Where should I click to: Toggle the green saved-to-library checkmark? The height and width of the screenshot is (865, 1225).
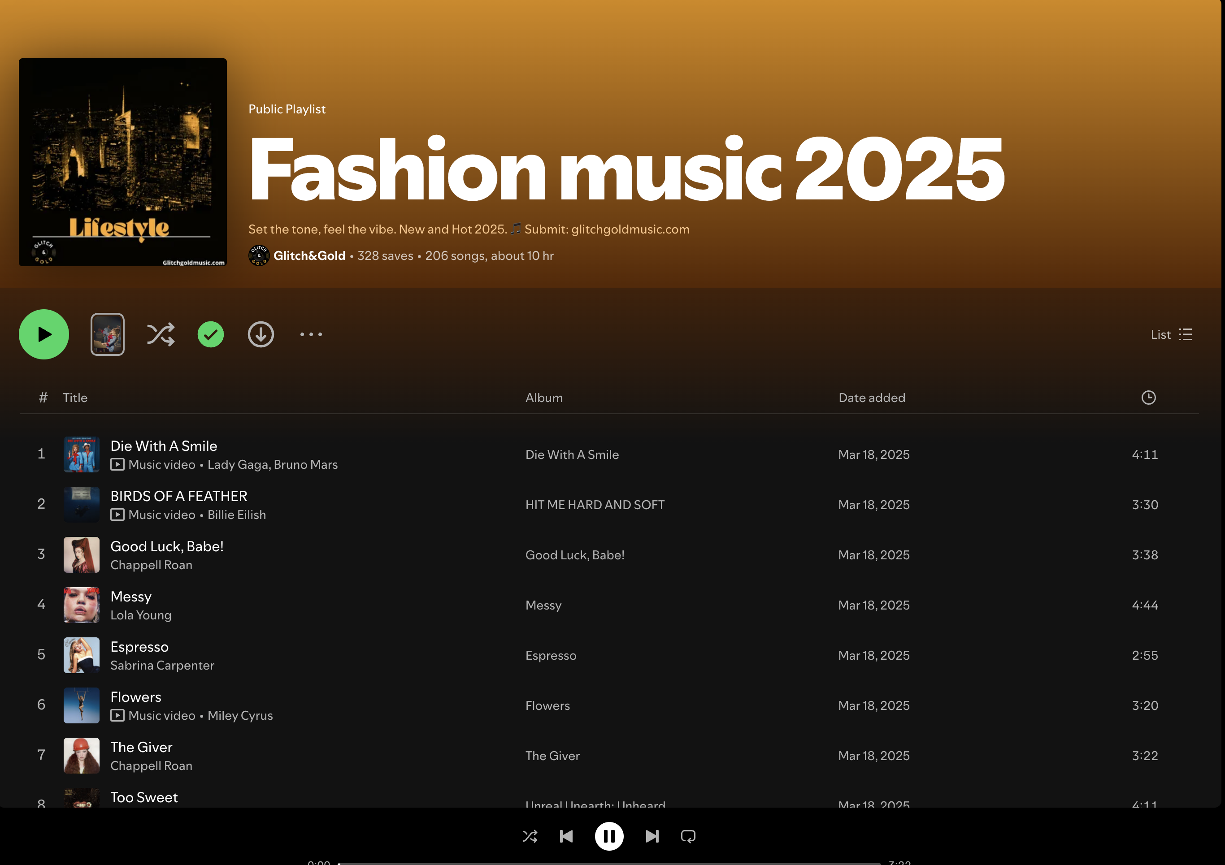click(x=211, y=334)
